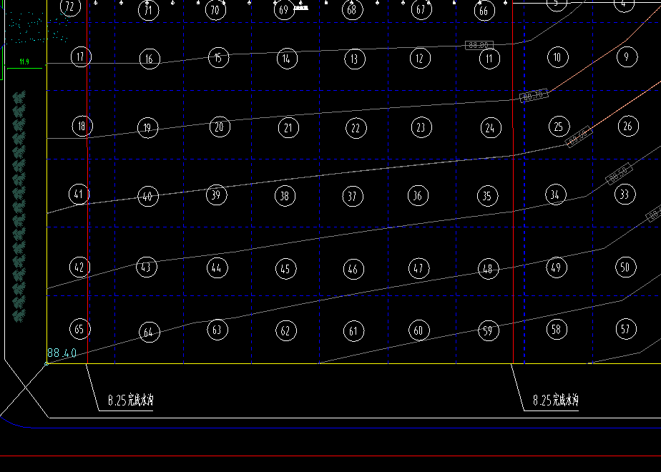Viewport: 661px width, 472px height.
Task: Select the circled number 57
Action: click(x=626, y=329)
